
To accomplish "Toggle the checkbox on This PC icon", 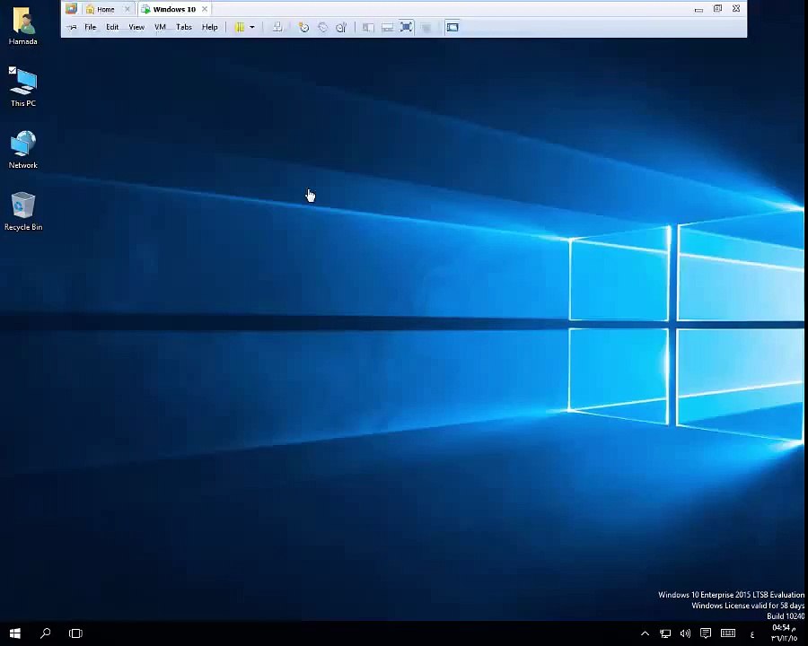I will pyautogui.click(x=13, y=71).
